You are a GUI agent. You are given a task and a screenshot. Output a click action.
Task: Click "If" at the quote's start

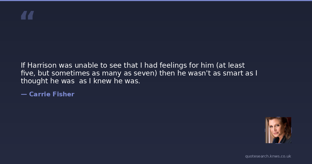coord(23,65)
